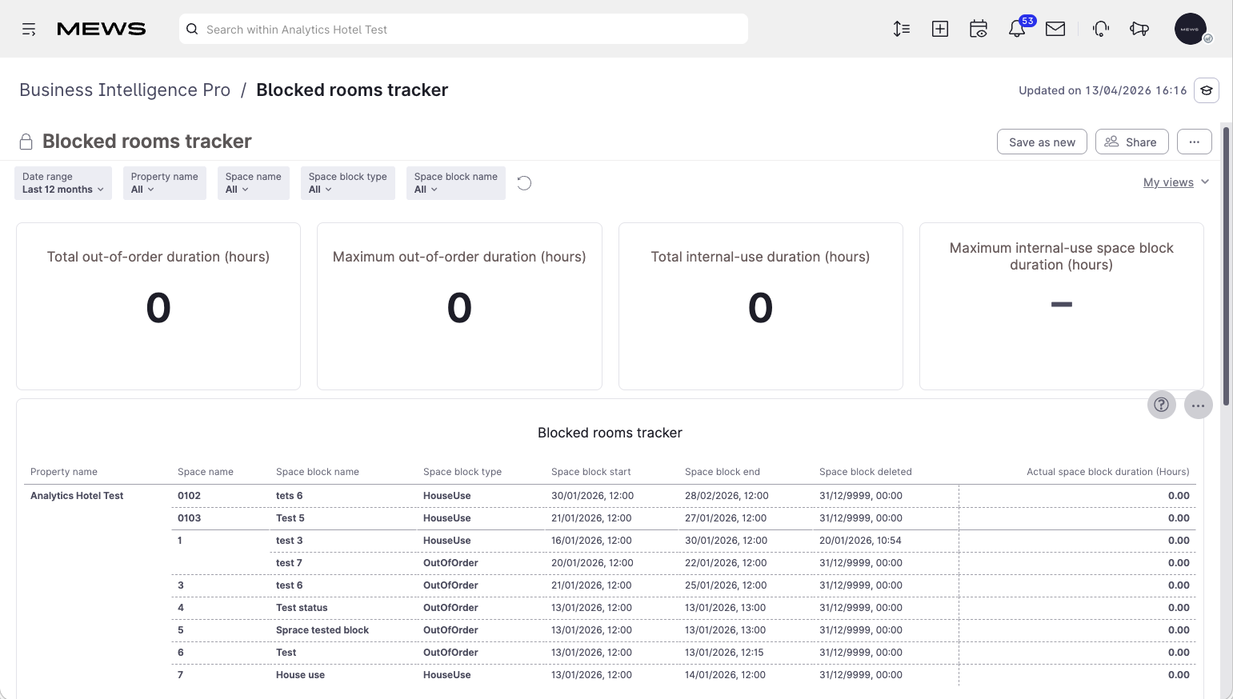1233x699 pixels.
Task: Click the megaphone announcements icon
Action: click(1139, 30)
